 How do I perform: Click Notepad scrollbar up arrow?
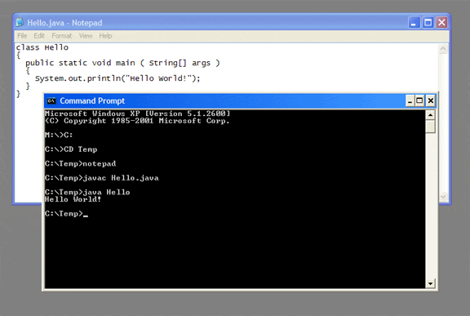click(443, 49)
